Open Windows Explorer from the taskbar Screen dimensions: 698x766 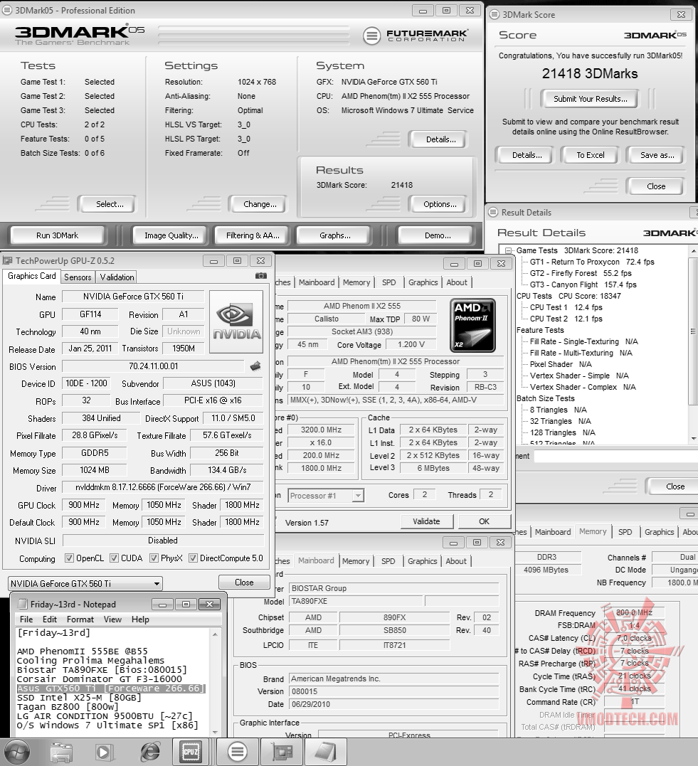60,752
